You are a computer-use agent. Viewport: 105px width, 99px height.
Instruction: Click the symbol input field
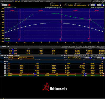click(4, 5)
